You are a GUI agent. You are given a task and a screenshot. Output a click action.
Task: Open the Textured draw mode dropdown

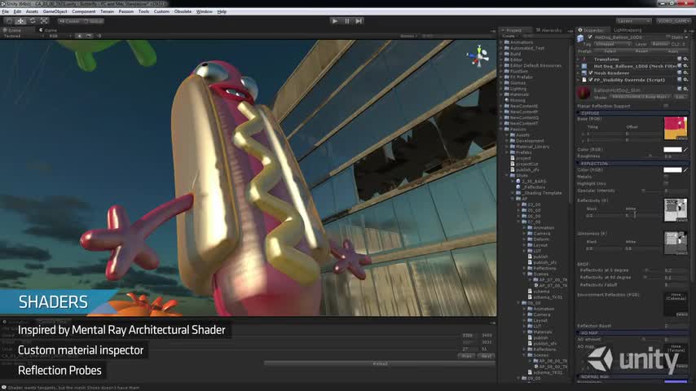click(24, 36)
